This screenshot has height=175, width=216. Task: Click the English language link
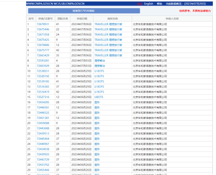[x=148, y=4]
